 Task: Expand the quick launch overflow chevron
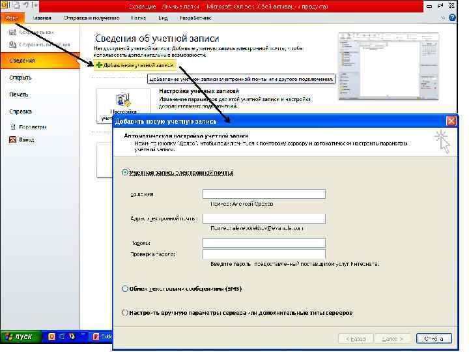click(83, 334)
